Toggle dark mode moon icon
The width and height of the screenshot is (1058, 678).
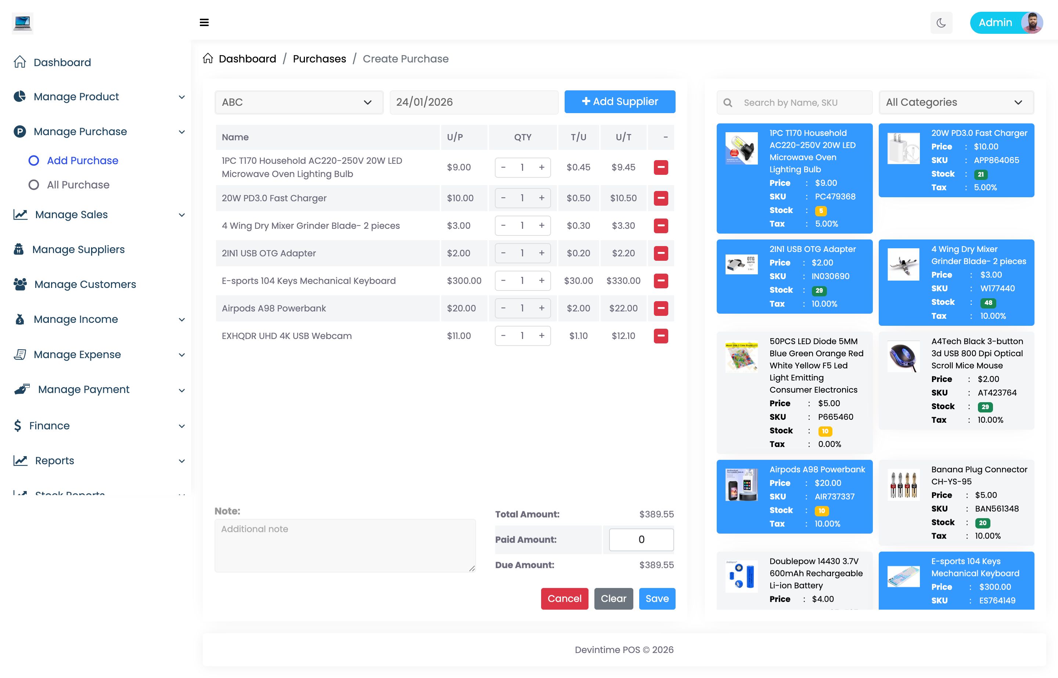pos(941,22)
